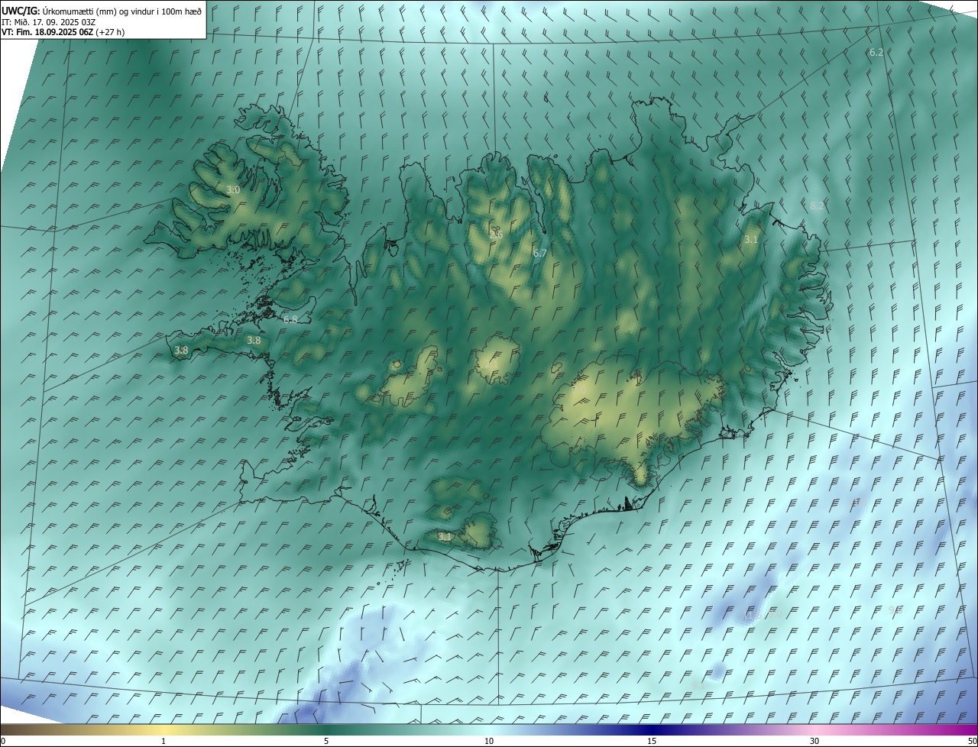Click the 3.0 value label on the Westfjords

(233, 189)
